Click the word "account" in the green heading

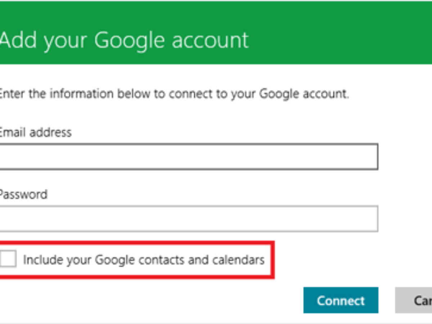[x=210, y=40]
